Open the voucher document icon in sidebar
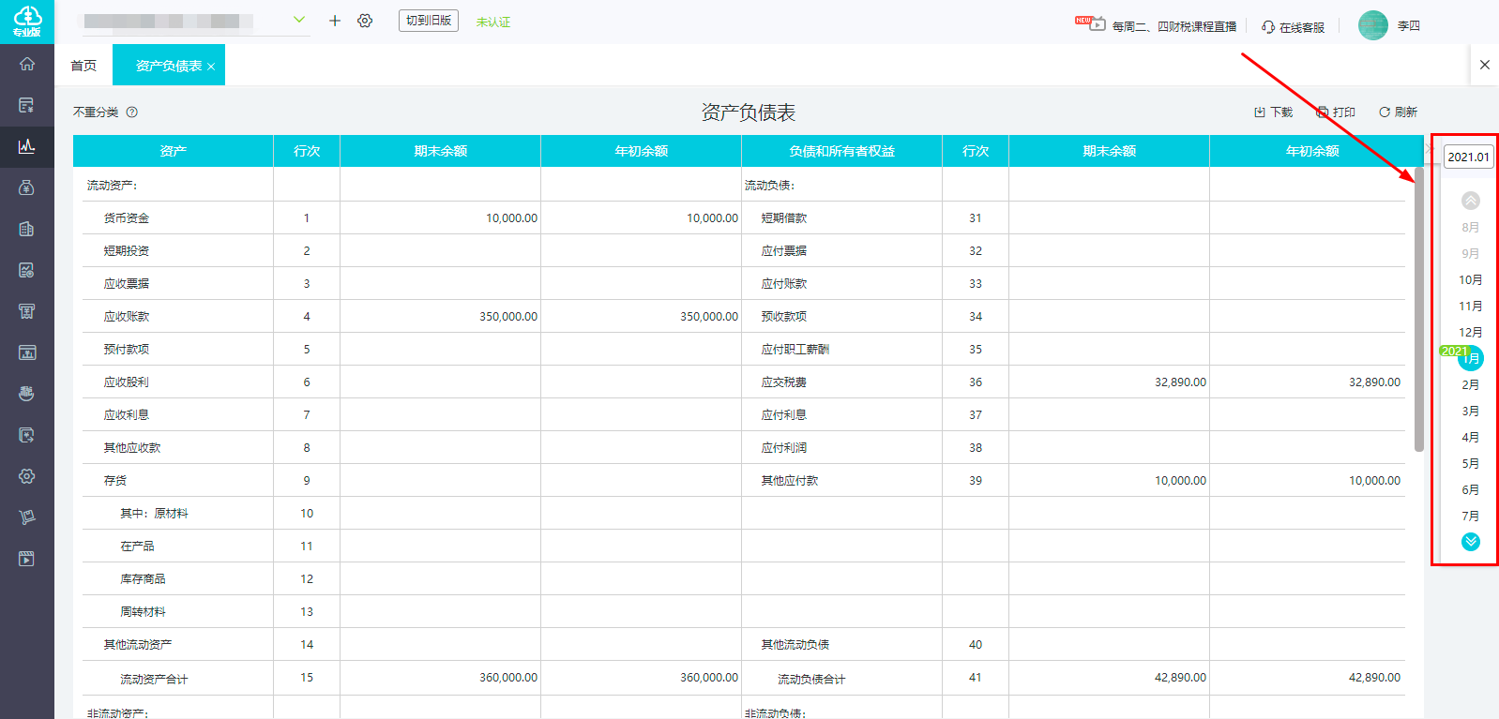This screenshot has height=719, width=1499. pyautogui.click(x=27, y=105)
